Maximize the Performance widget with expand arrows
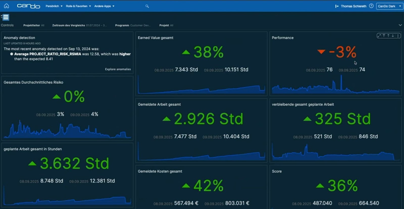404x209 pixels. coord(379,36)
